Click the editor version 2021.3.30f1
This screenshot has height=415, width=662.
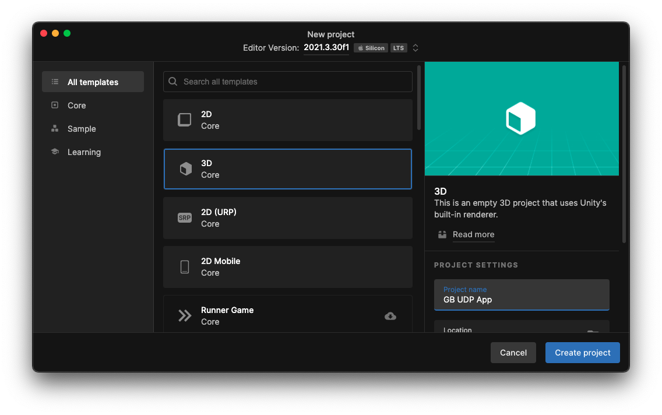[326, 48]
